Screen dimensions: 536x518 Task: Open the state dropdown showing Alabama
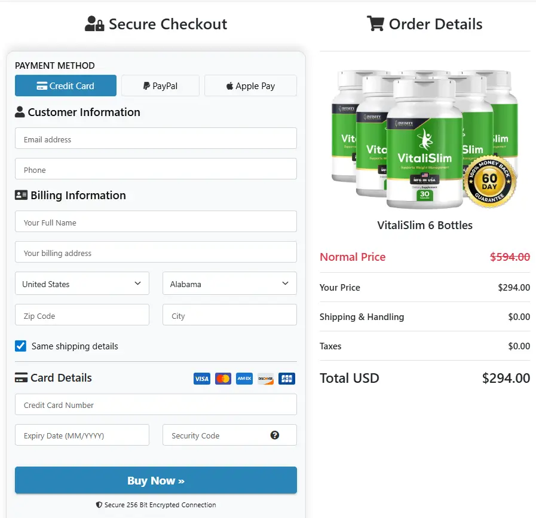(229, 283)
